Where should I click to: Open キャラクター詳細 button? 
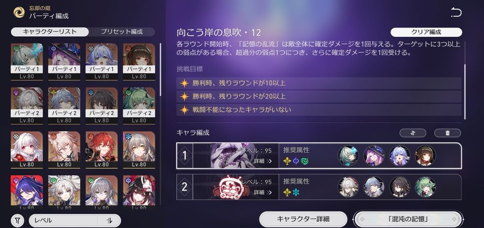coord(303,219)
